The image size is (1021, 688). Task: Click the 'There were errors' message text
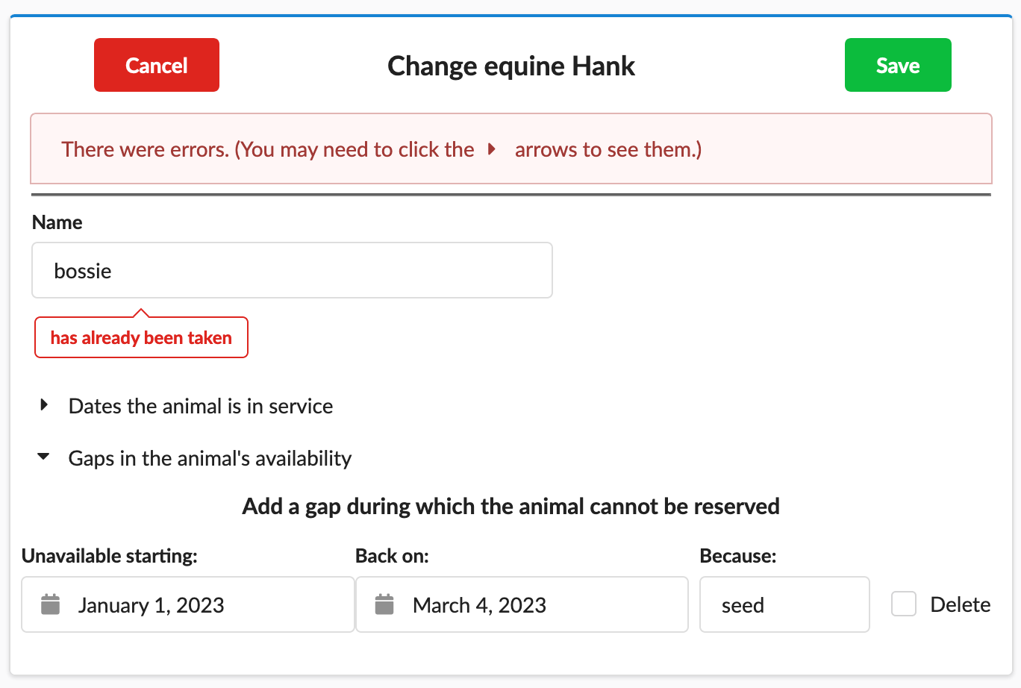[x=381, y=149]
